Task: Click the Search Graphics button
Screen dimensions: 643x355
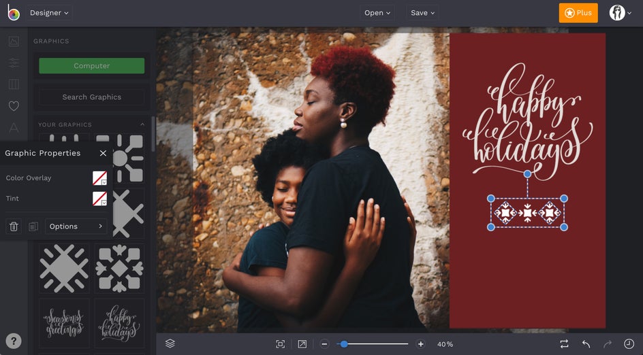Action: [x=92, y=97]
